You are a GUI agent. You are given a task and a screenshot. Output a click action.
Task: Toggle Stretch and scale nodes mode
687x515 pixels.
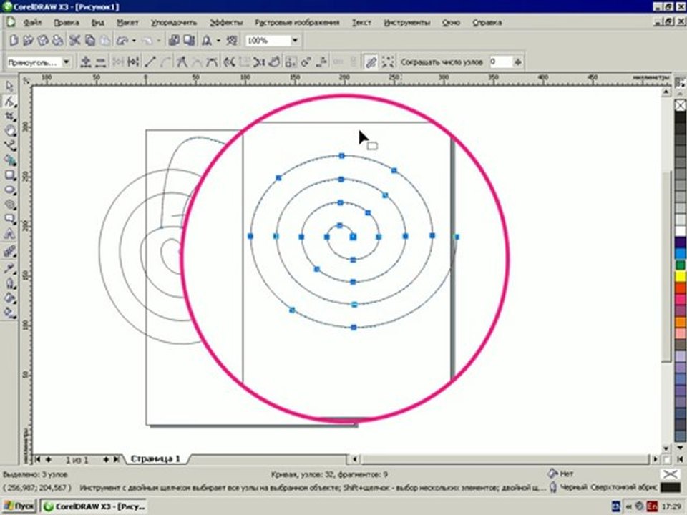pyautogui.click(x=291, y=62)
